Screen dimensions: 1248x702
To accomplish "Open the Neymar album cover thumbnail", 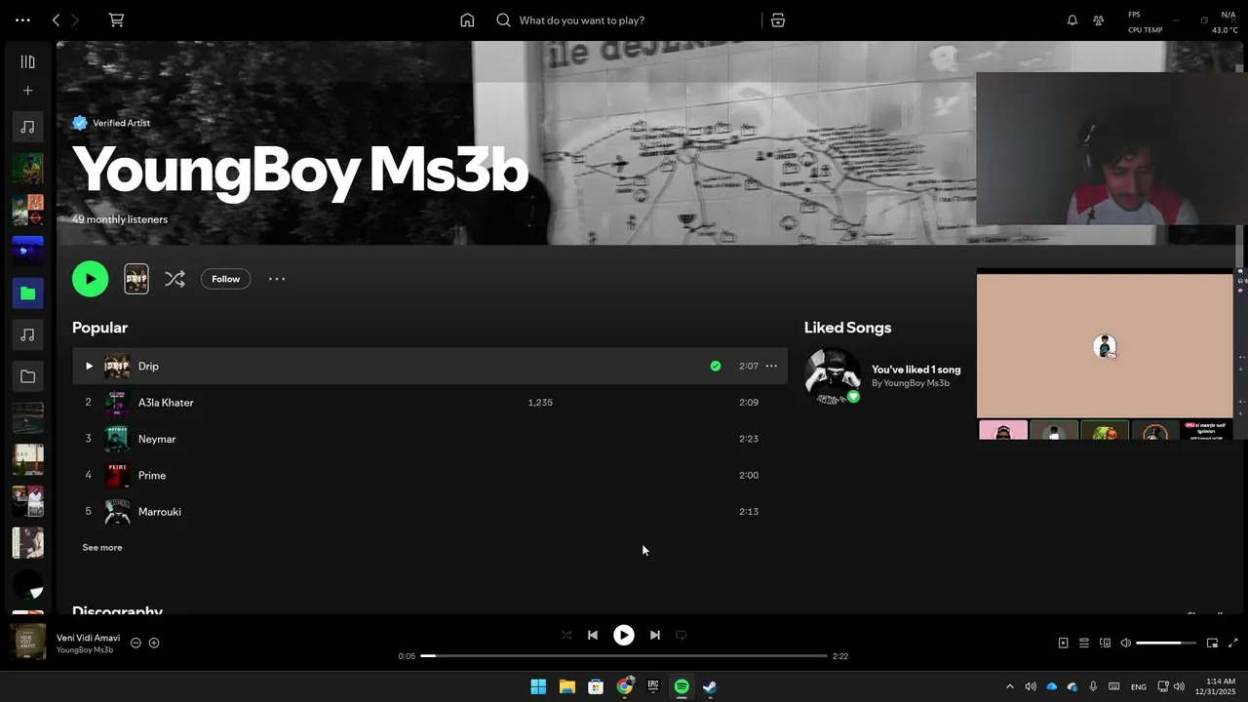I will point(117,439).
